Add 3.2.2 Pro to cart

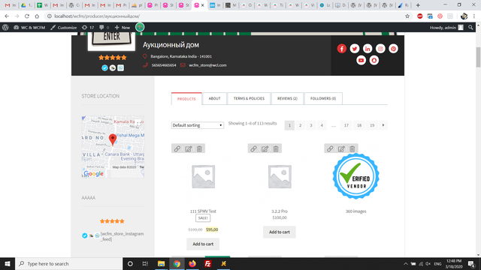coord(279,232)
